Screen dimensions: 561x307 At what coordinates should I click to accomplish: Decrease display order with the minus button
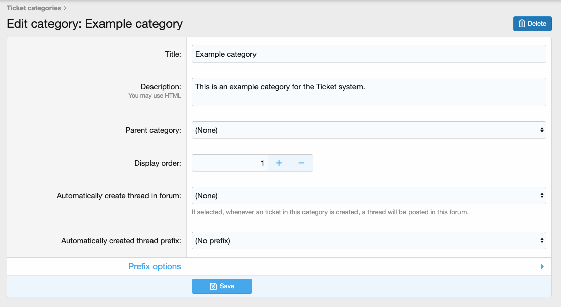coord(301,163)
